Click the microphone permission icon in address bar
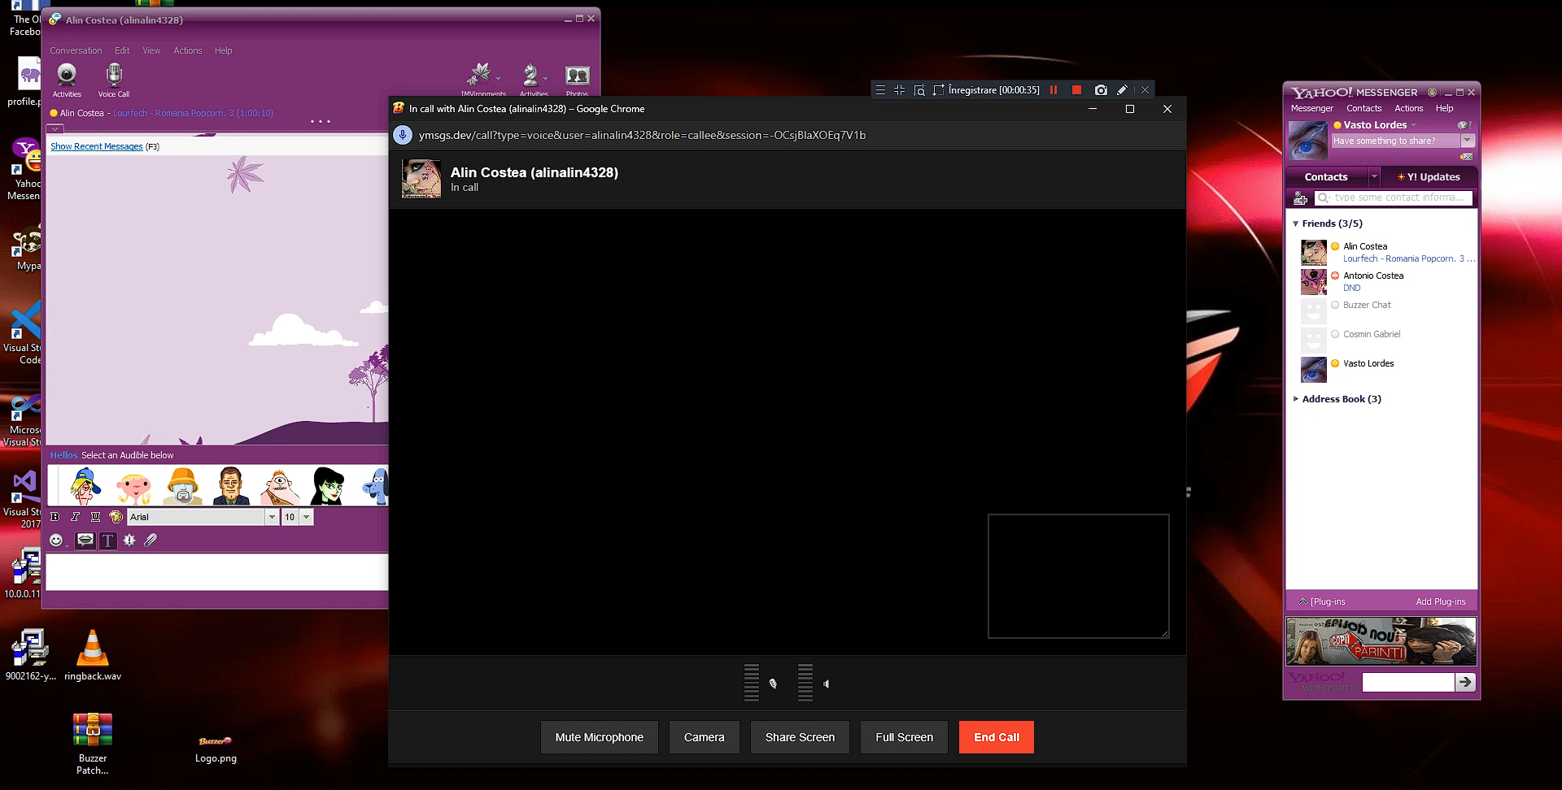 coord(403,135)
